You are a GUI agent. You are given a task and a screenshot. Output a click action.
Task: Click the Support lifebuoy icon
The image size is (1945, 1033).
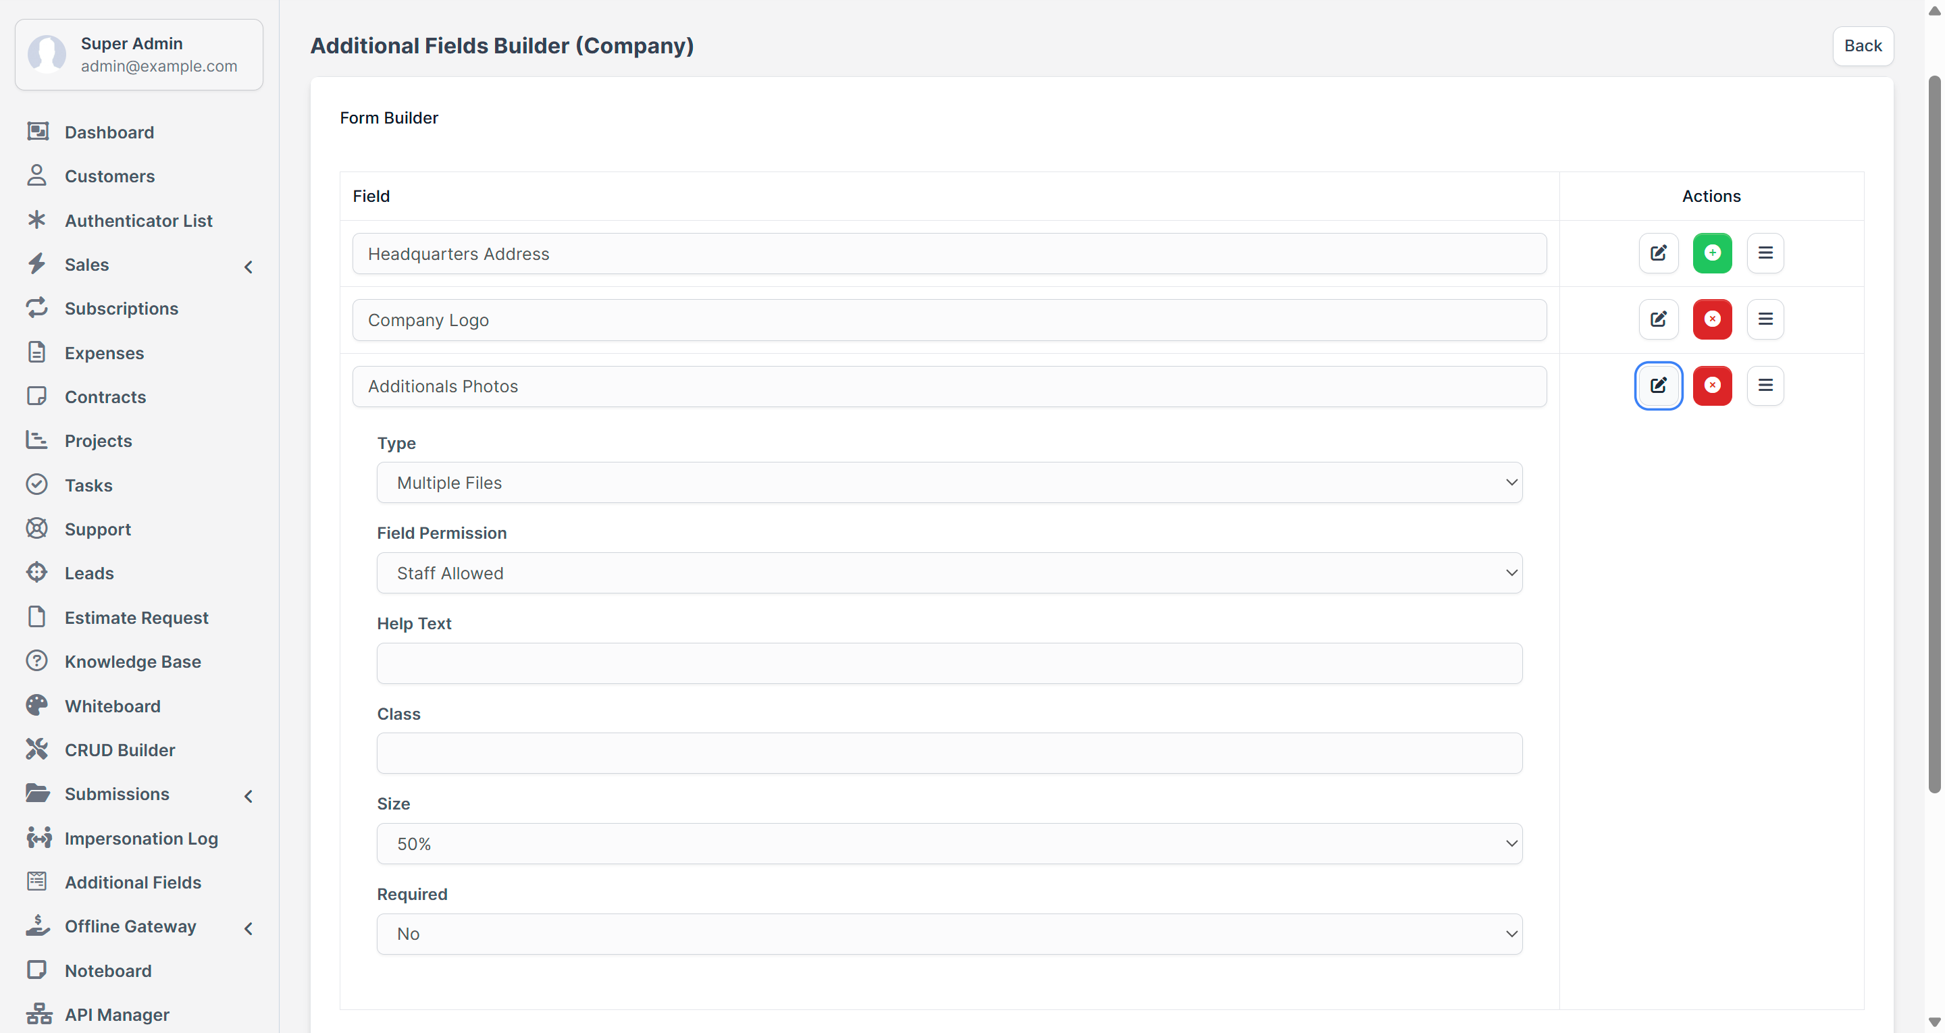pos(37,529)
